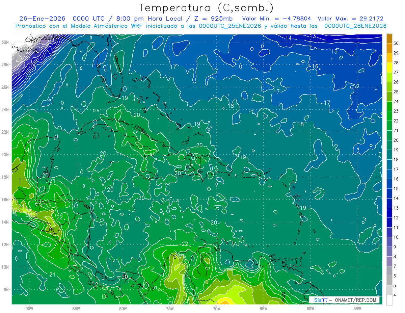Click the color bar scale number 6

point(395,276)
